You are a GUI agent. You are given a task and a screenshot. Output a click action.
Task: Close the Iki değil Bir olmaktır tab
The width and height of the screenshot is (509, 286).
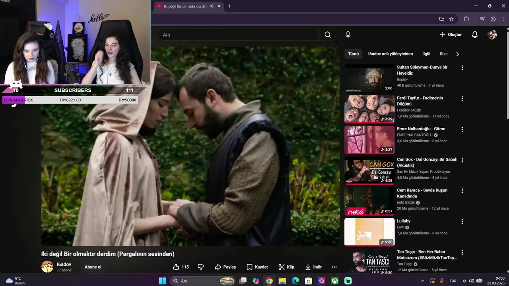tap(219, 6)
